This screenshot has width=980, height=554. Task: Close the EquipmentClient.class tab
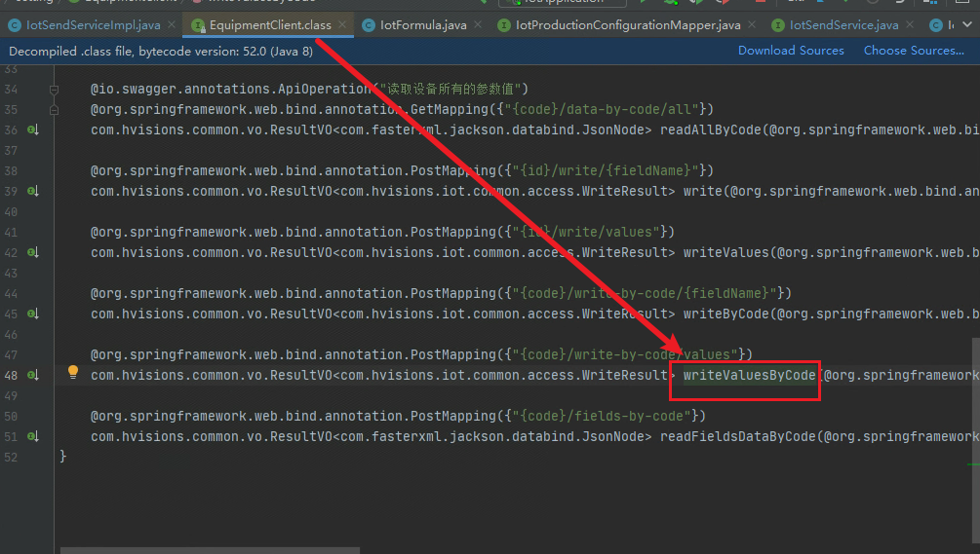coord(342,24)
